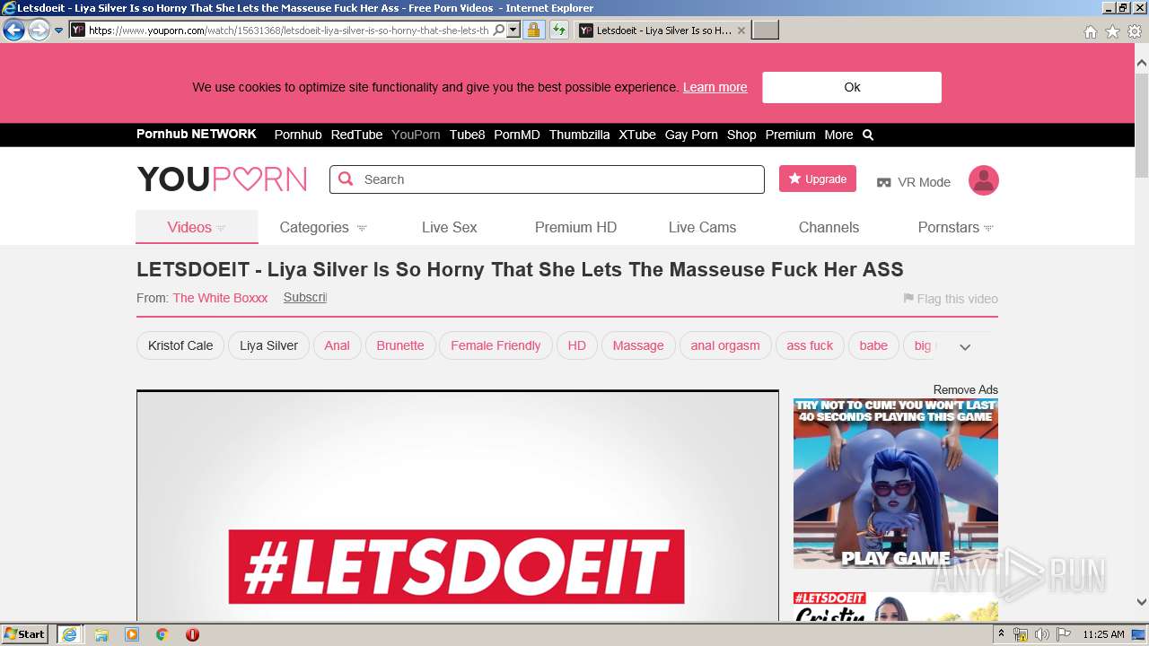Viewport: 1149px width, 646px height.
Task: Click the browser Home icon
Action: point(1090,31)
